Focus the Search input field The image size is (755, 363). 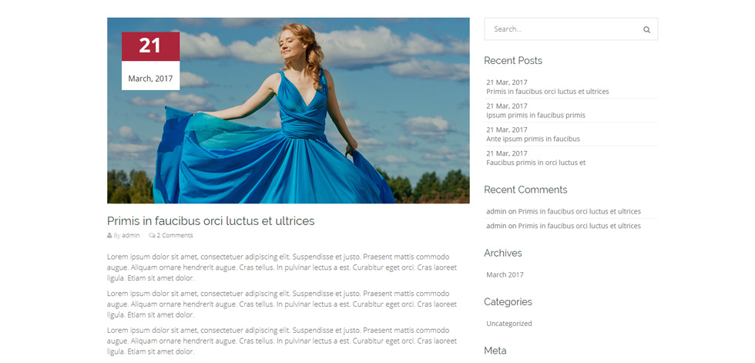(571, 29)
